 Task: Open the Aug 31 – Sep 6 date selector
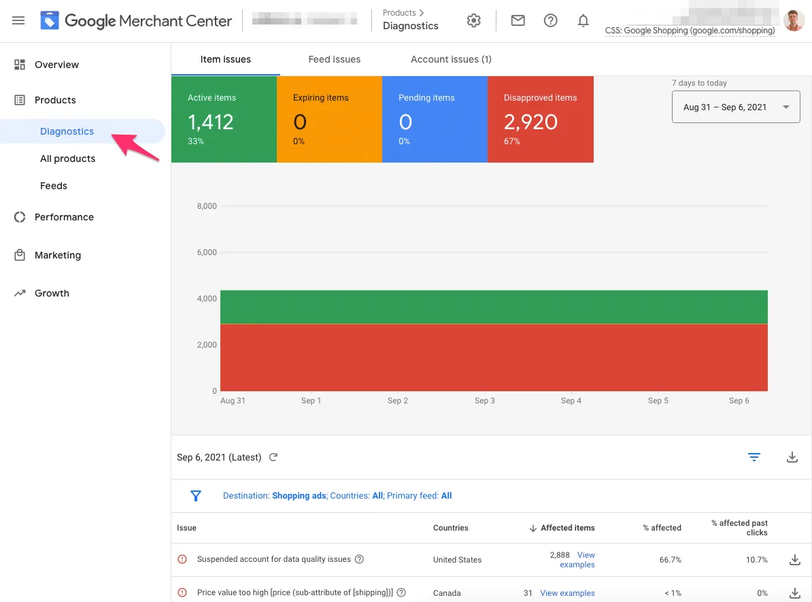point(735,107)
